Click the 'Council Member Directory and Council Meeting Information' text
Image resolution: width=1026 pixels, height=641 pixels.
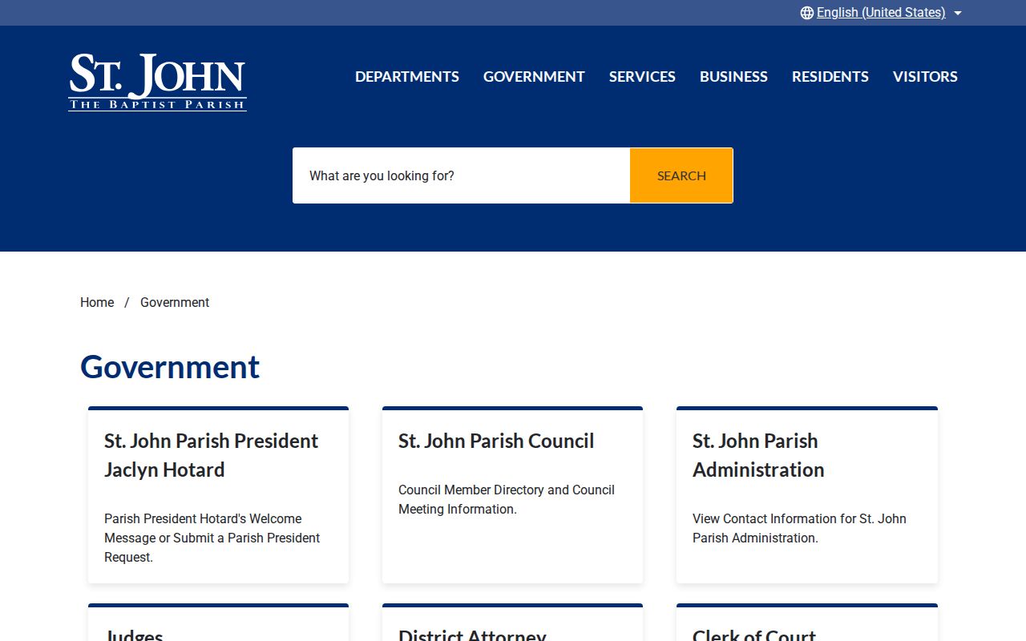tap(507, 499)
